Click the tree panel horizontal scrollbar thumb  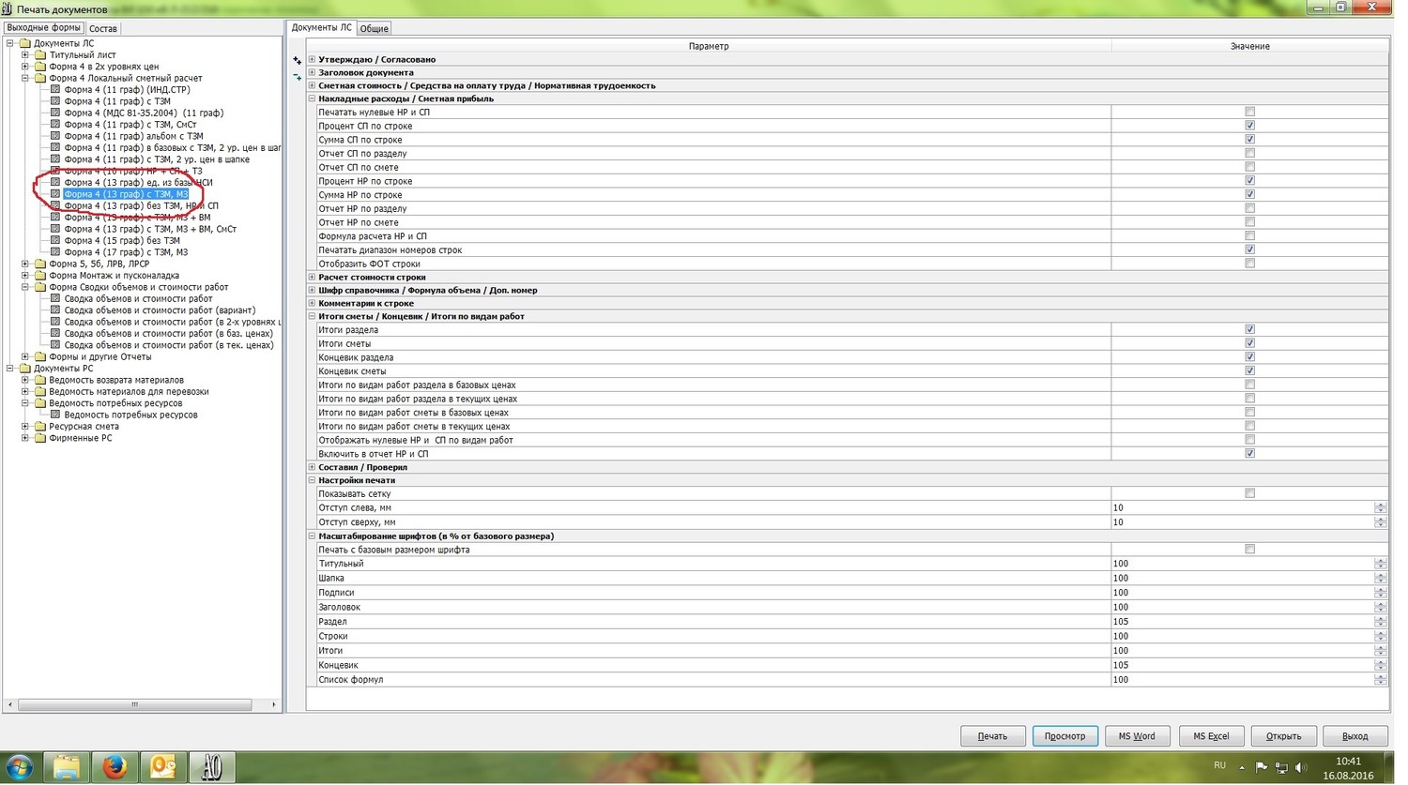pyautogui.click(x=134, y=705)
